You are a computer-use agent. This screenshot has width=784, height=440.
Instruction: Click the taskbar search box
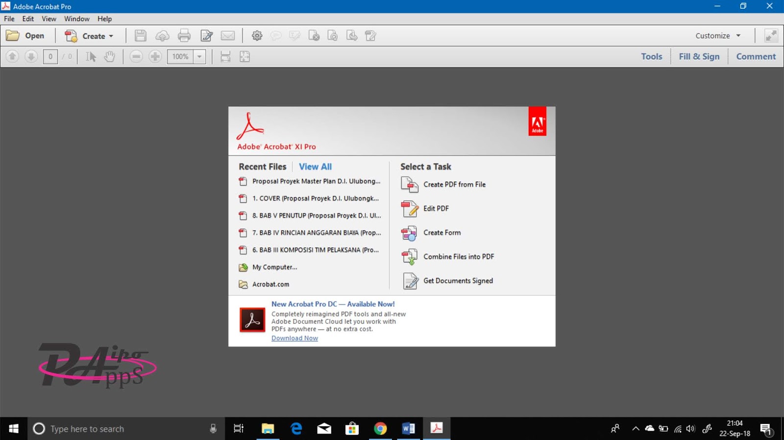tap(126, 429)
